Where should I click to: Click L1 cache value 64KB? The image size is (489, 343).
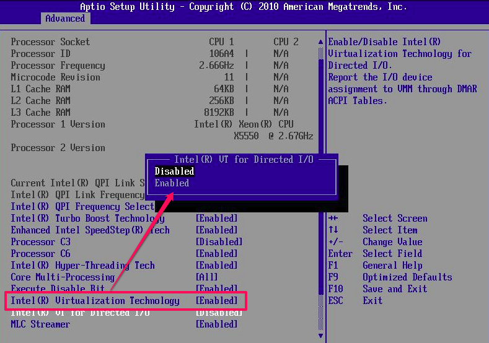click(224, 89)
